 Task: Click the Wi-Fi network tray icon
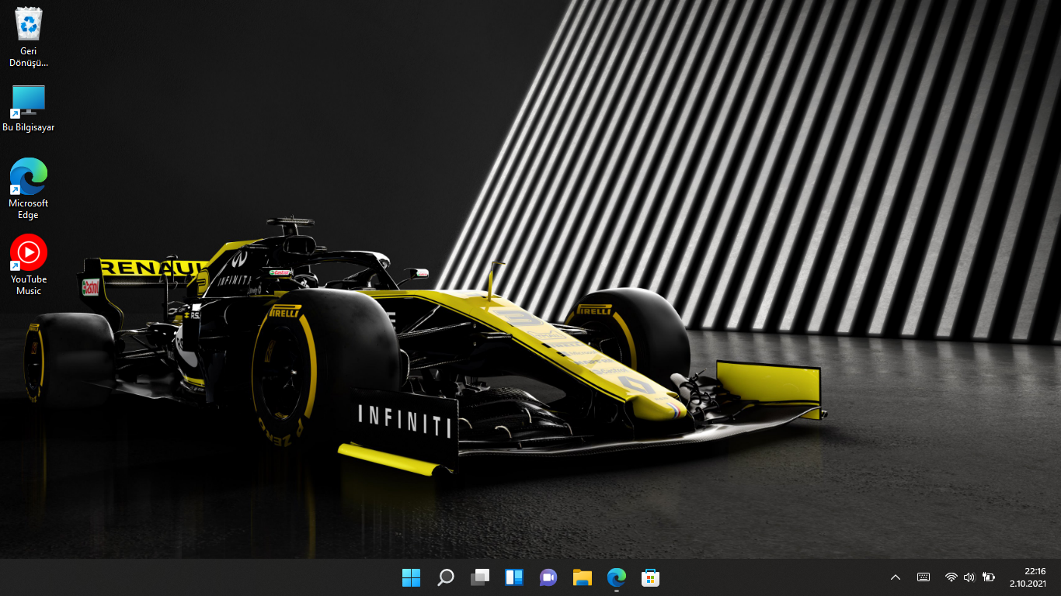click(951, 577)
